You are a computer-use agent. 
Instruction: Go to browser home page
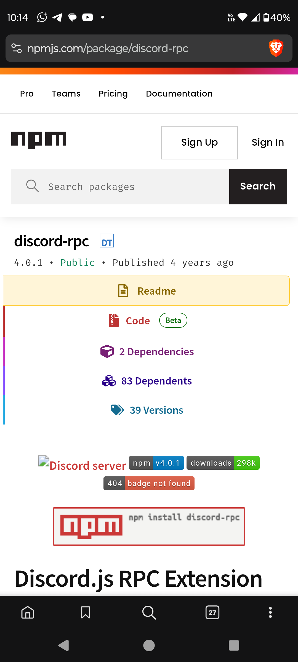(x=28, y=612)
